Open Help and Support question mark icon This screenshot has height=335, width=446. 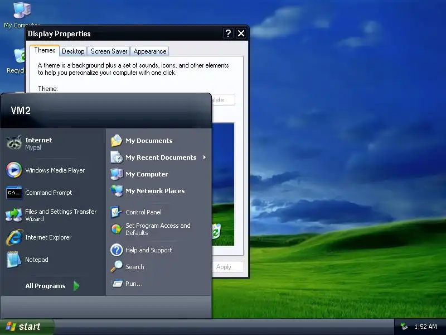click(x=117, y=250)
